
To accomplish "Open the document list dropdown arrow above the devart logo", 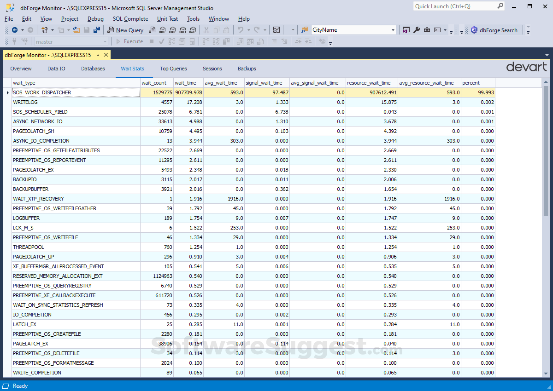I will coord(547,55).
